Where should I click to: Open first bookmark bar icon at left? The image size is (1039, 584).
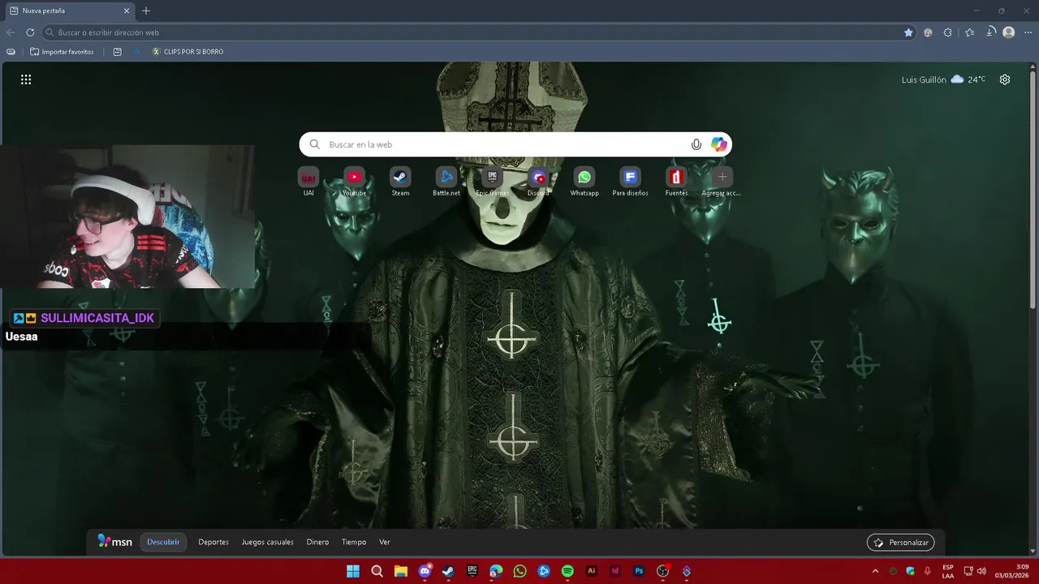(x=11, y=52)
